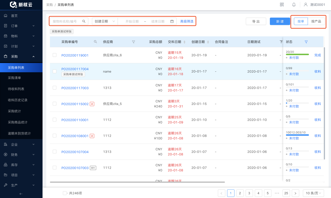Collapse sidebar with the left arrow icon
331x198 pixels.
coord(21,194)
